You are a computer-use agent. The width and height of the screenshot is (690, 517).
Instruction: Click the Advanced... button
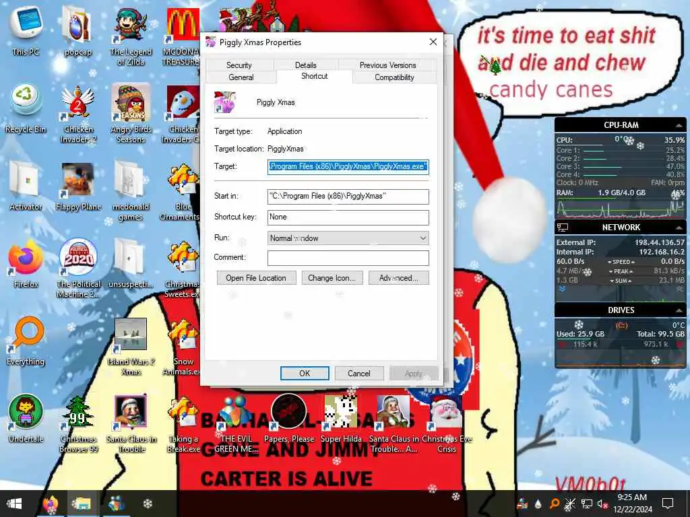[399, 278]
